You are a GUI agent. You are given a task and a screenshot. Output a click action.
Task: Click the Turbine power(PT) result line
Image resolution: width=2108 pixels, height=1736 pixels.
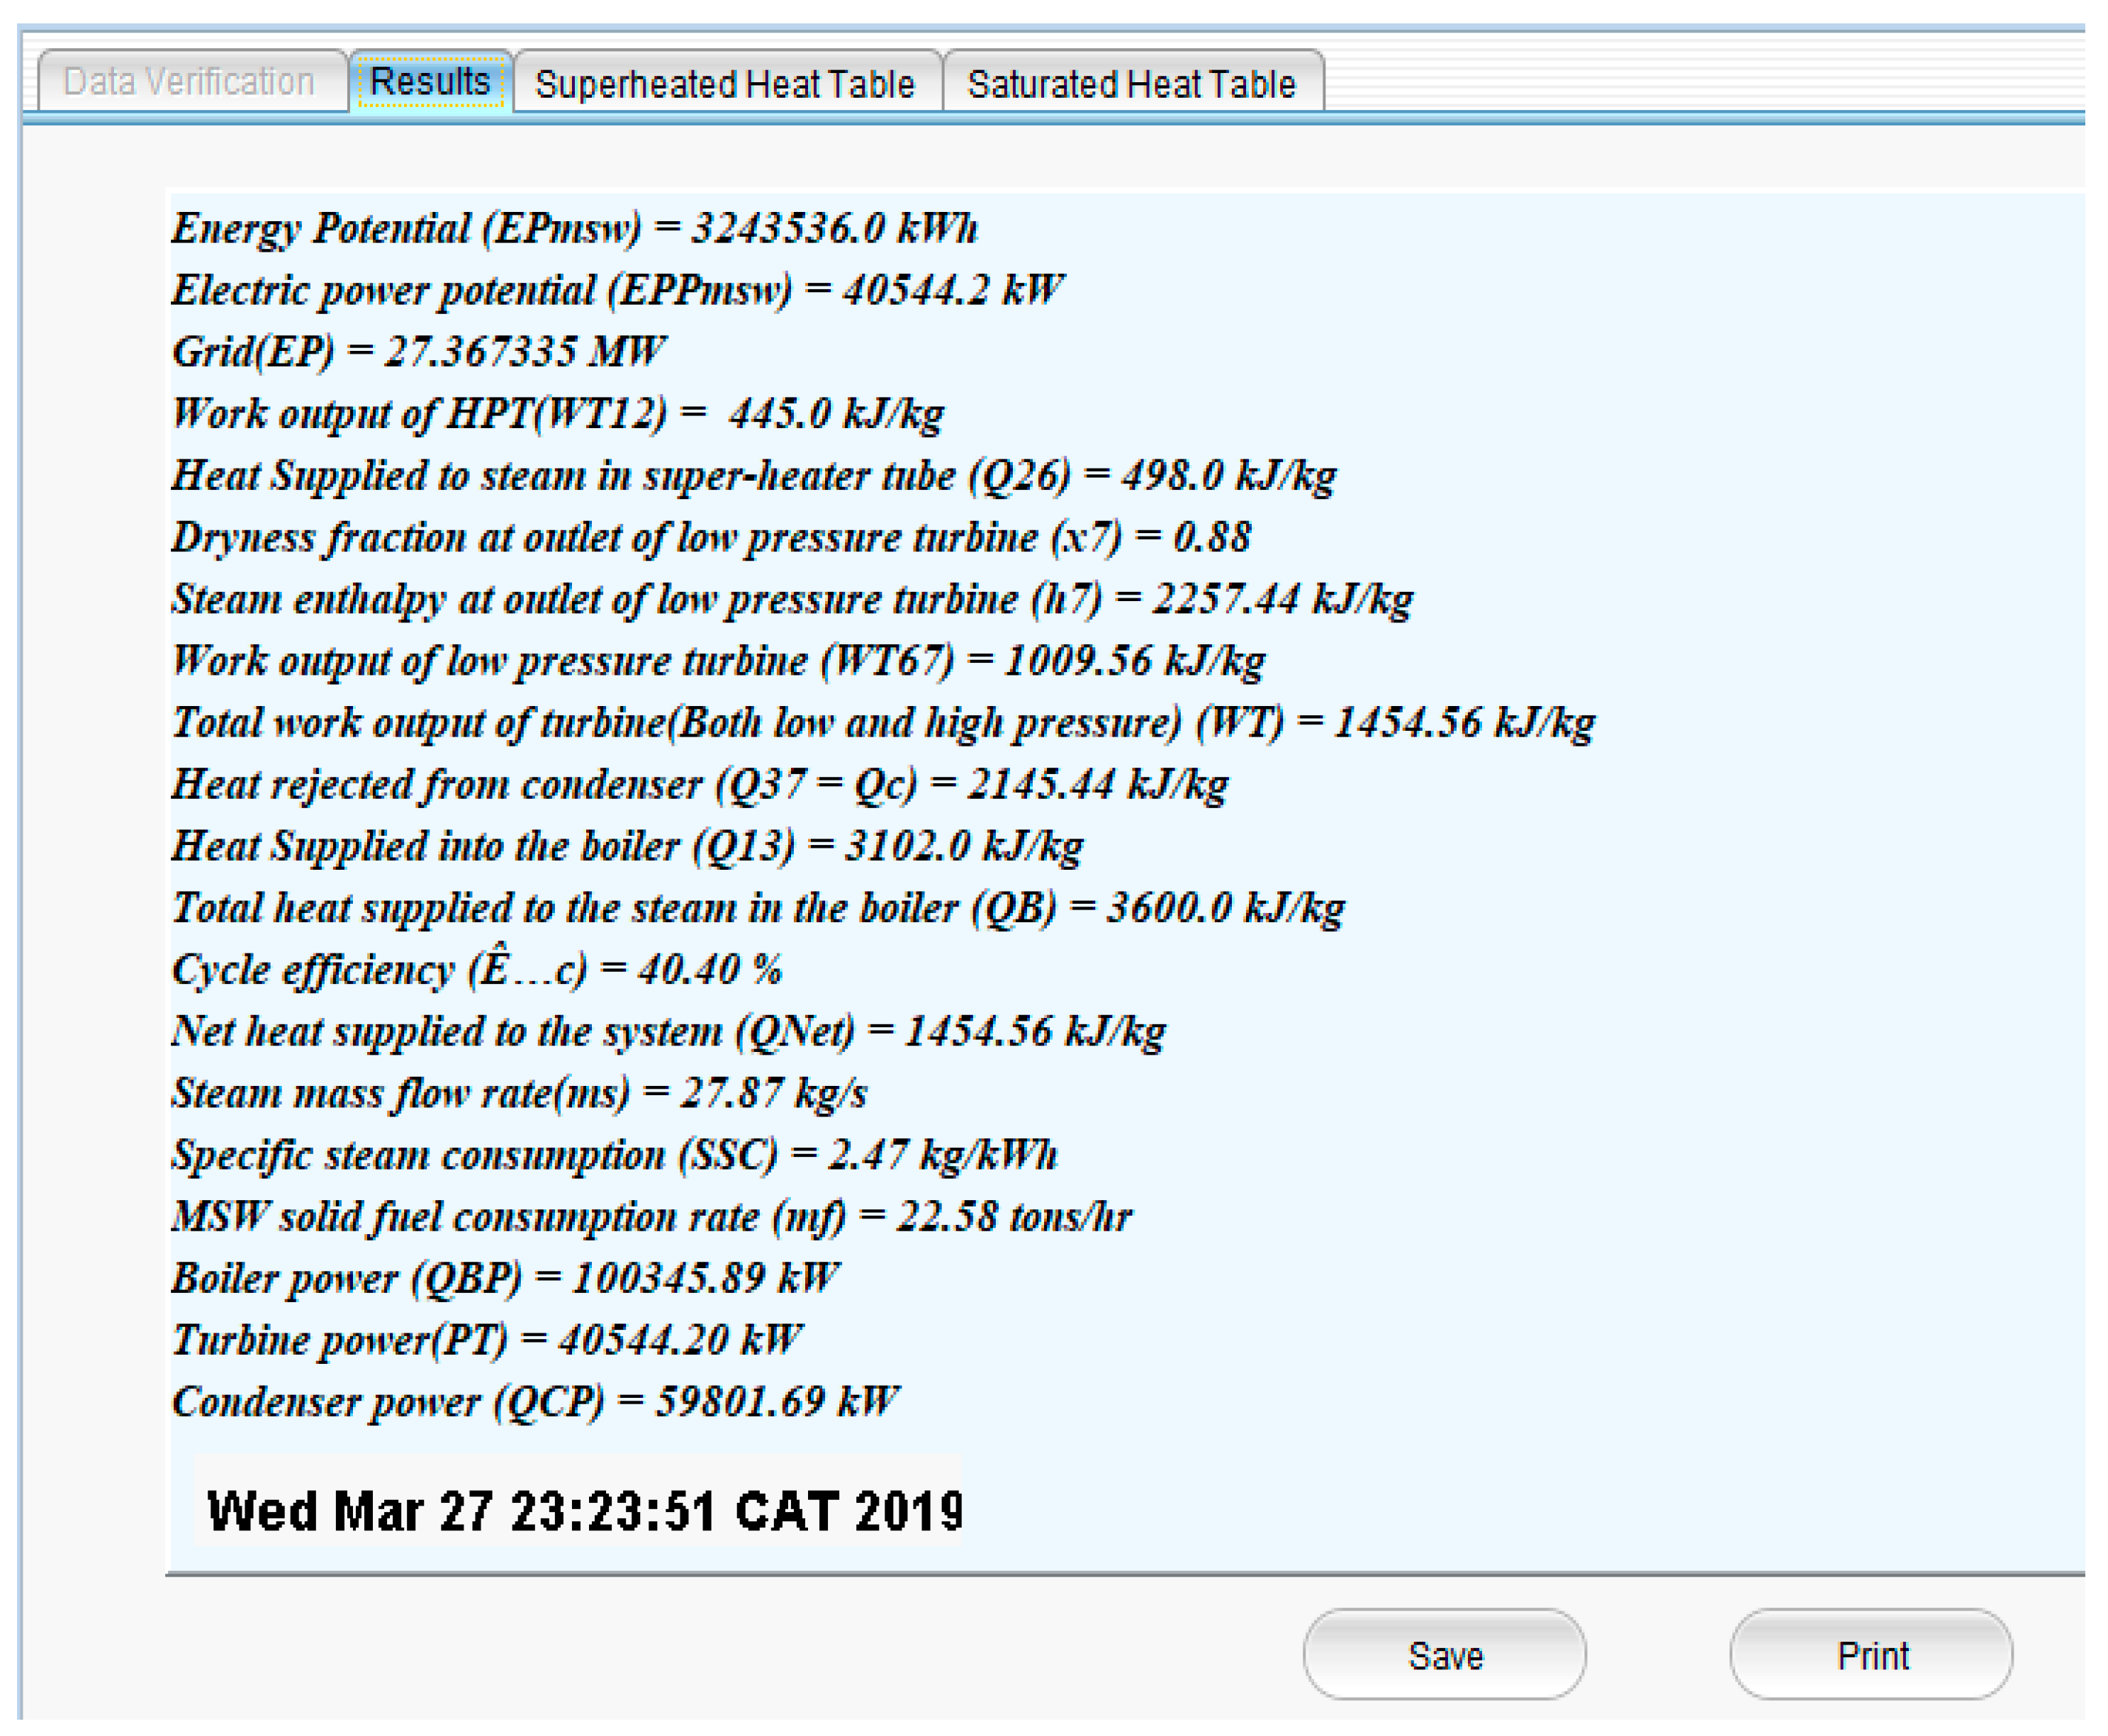[486, 1340]
